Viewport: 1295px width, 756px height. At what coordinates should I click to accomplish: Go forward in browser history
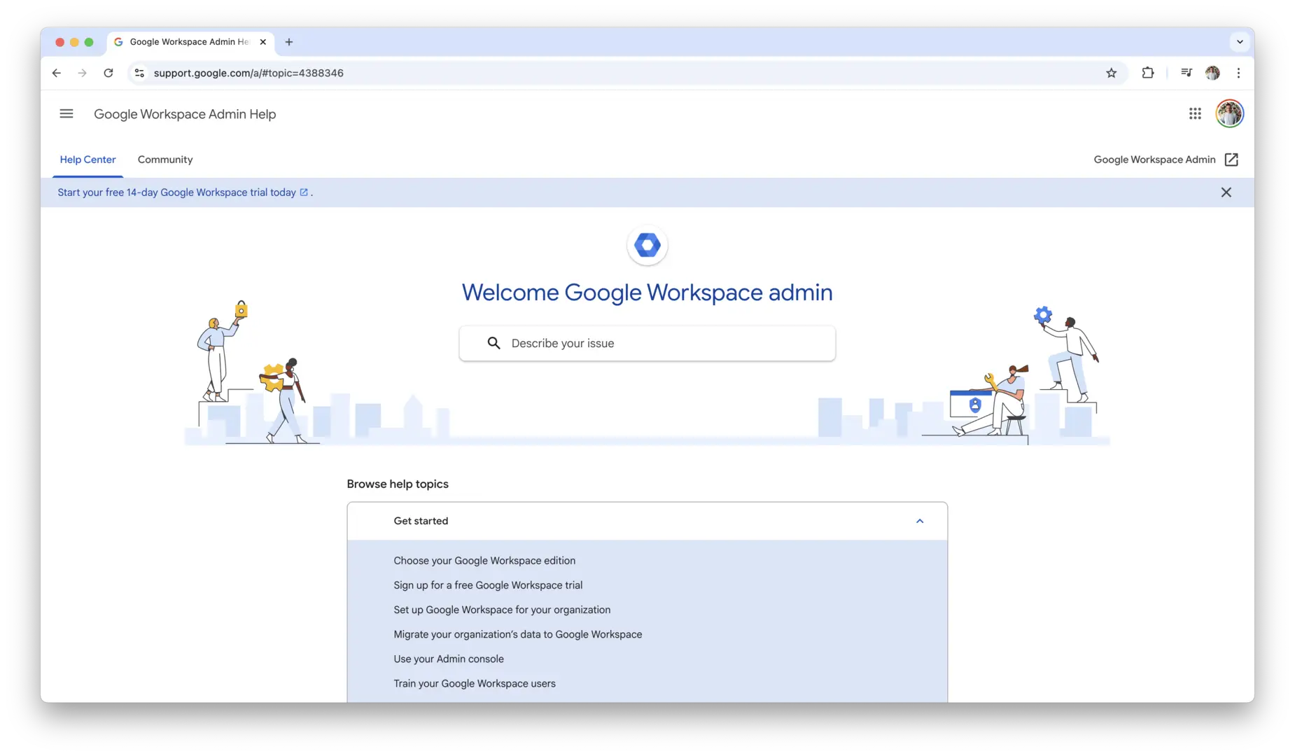[83, 73]
